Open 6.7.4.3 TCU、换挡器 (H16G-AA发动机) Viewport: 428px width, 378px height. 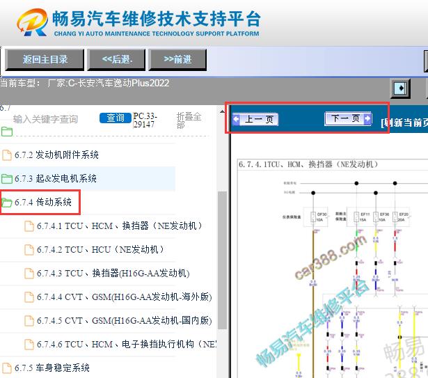113,273
